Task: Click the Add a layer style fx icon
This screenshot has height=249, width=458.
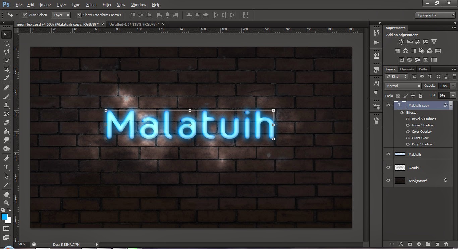Action: 401,244
